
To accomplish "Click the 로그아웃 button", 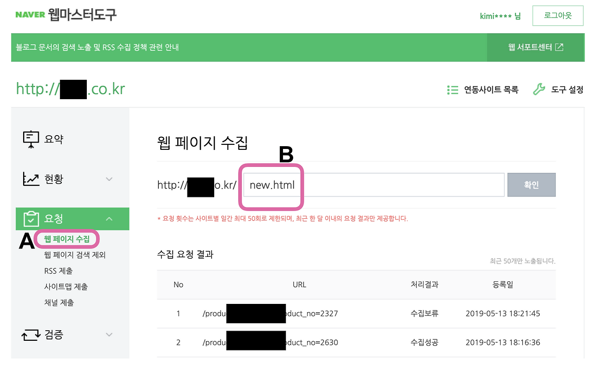I will coord(558,15).
